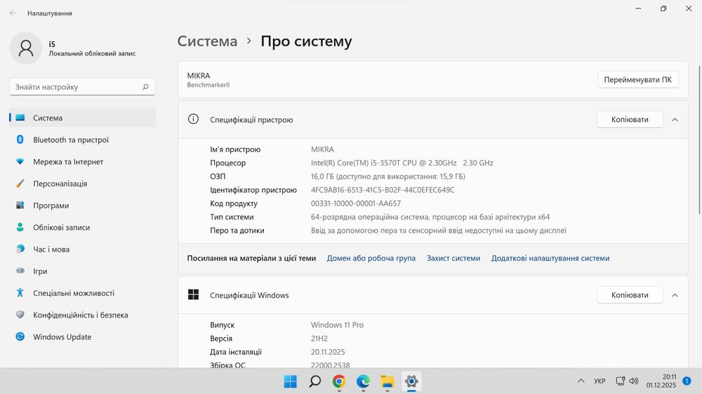Go to Персоналізація settings
The width and height of the screenshot is (702, 394).
click(x=82, y=184)
